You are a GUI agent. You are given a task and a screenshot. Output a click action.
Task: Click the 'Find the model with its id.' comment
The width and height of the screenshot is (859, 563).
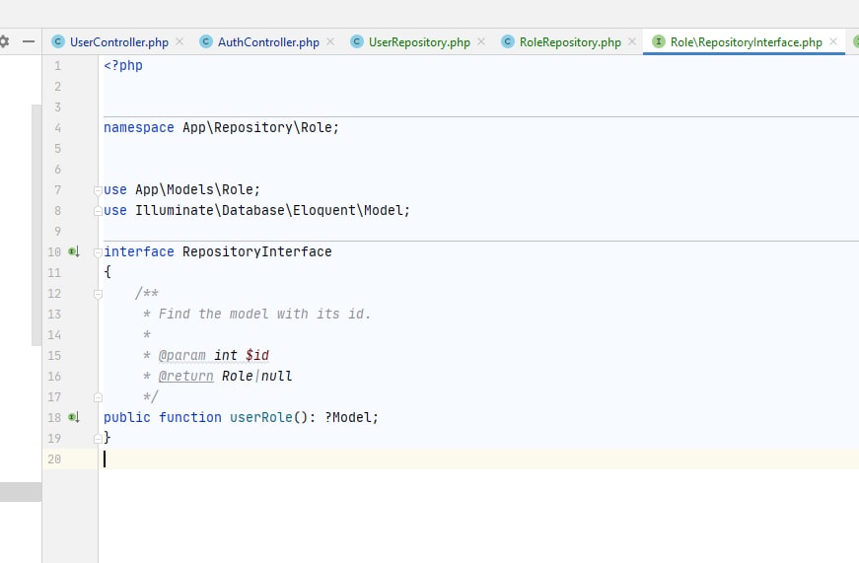[x=264, y=314]
